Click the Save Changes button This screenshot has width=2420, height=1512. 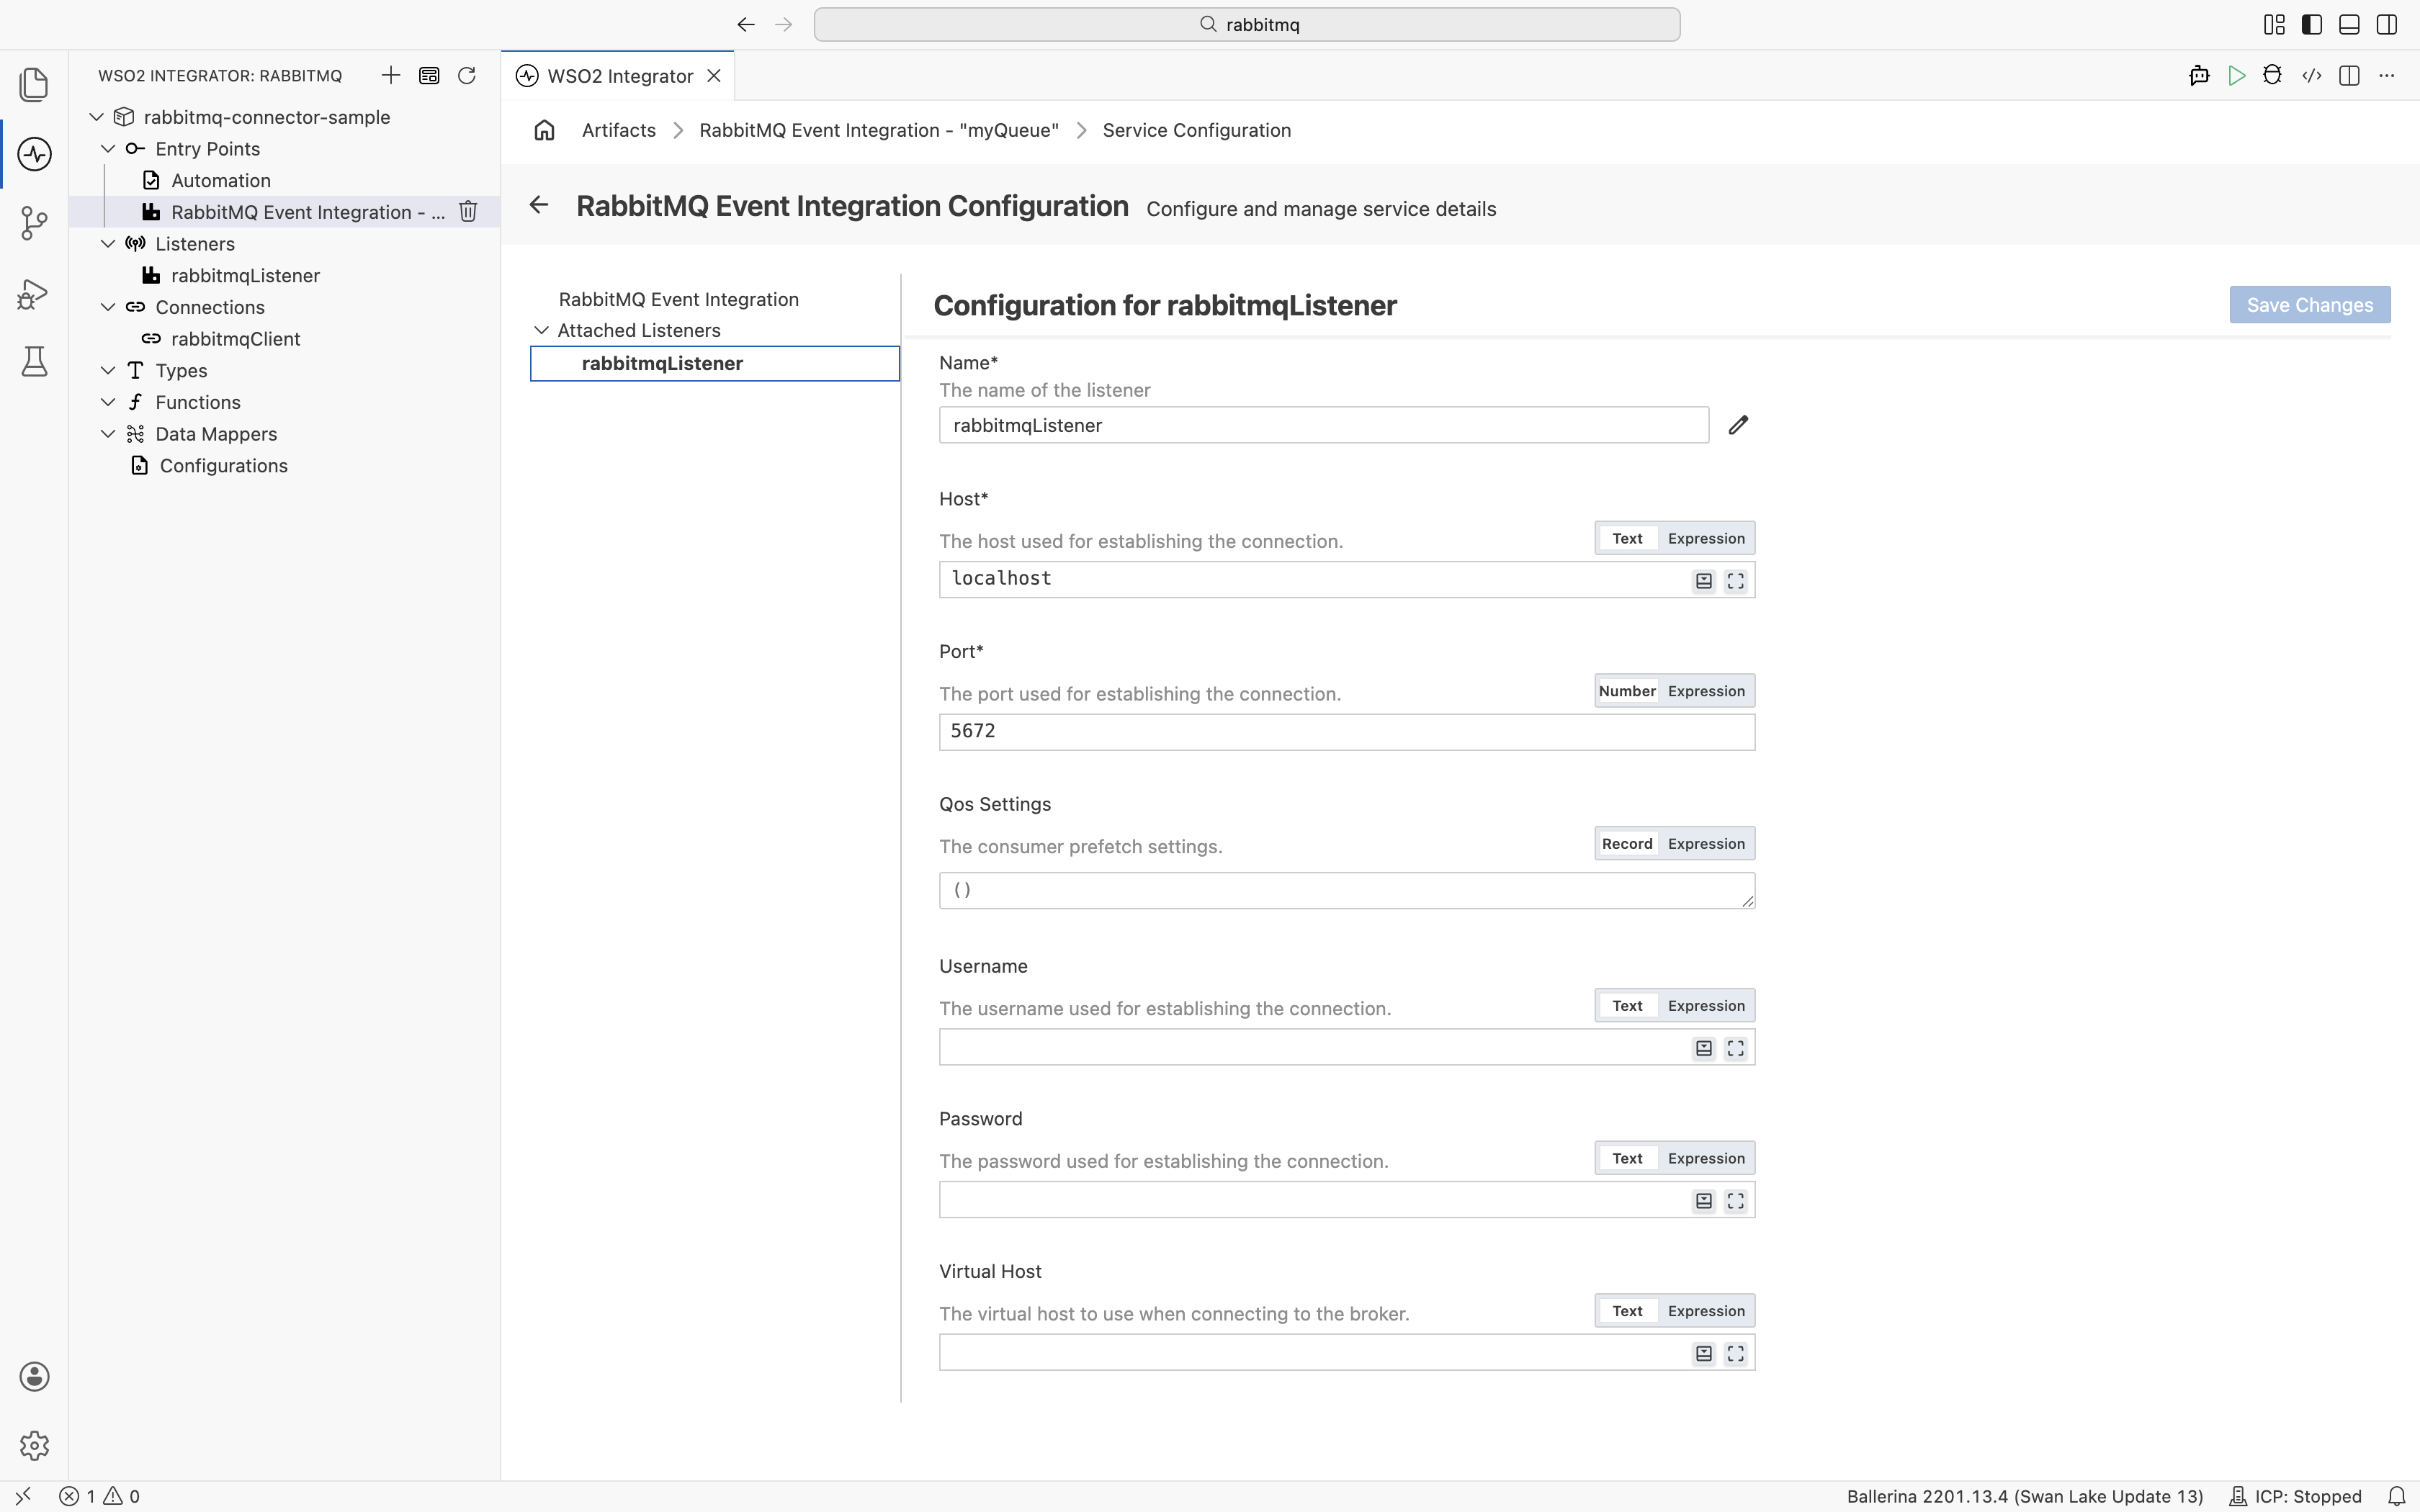pyautogui.click(x=2310, y=305)
